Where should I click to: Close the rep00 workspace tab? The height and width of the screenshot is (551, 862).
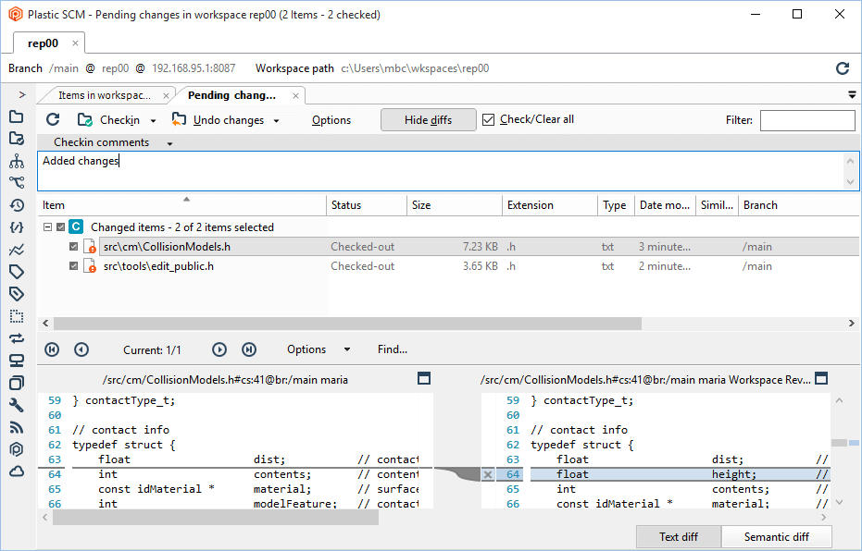[75, 43]
